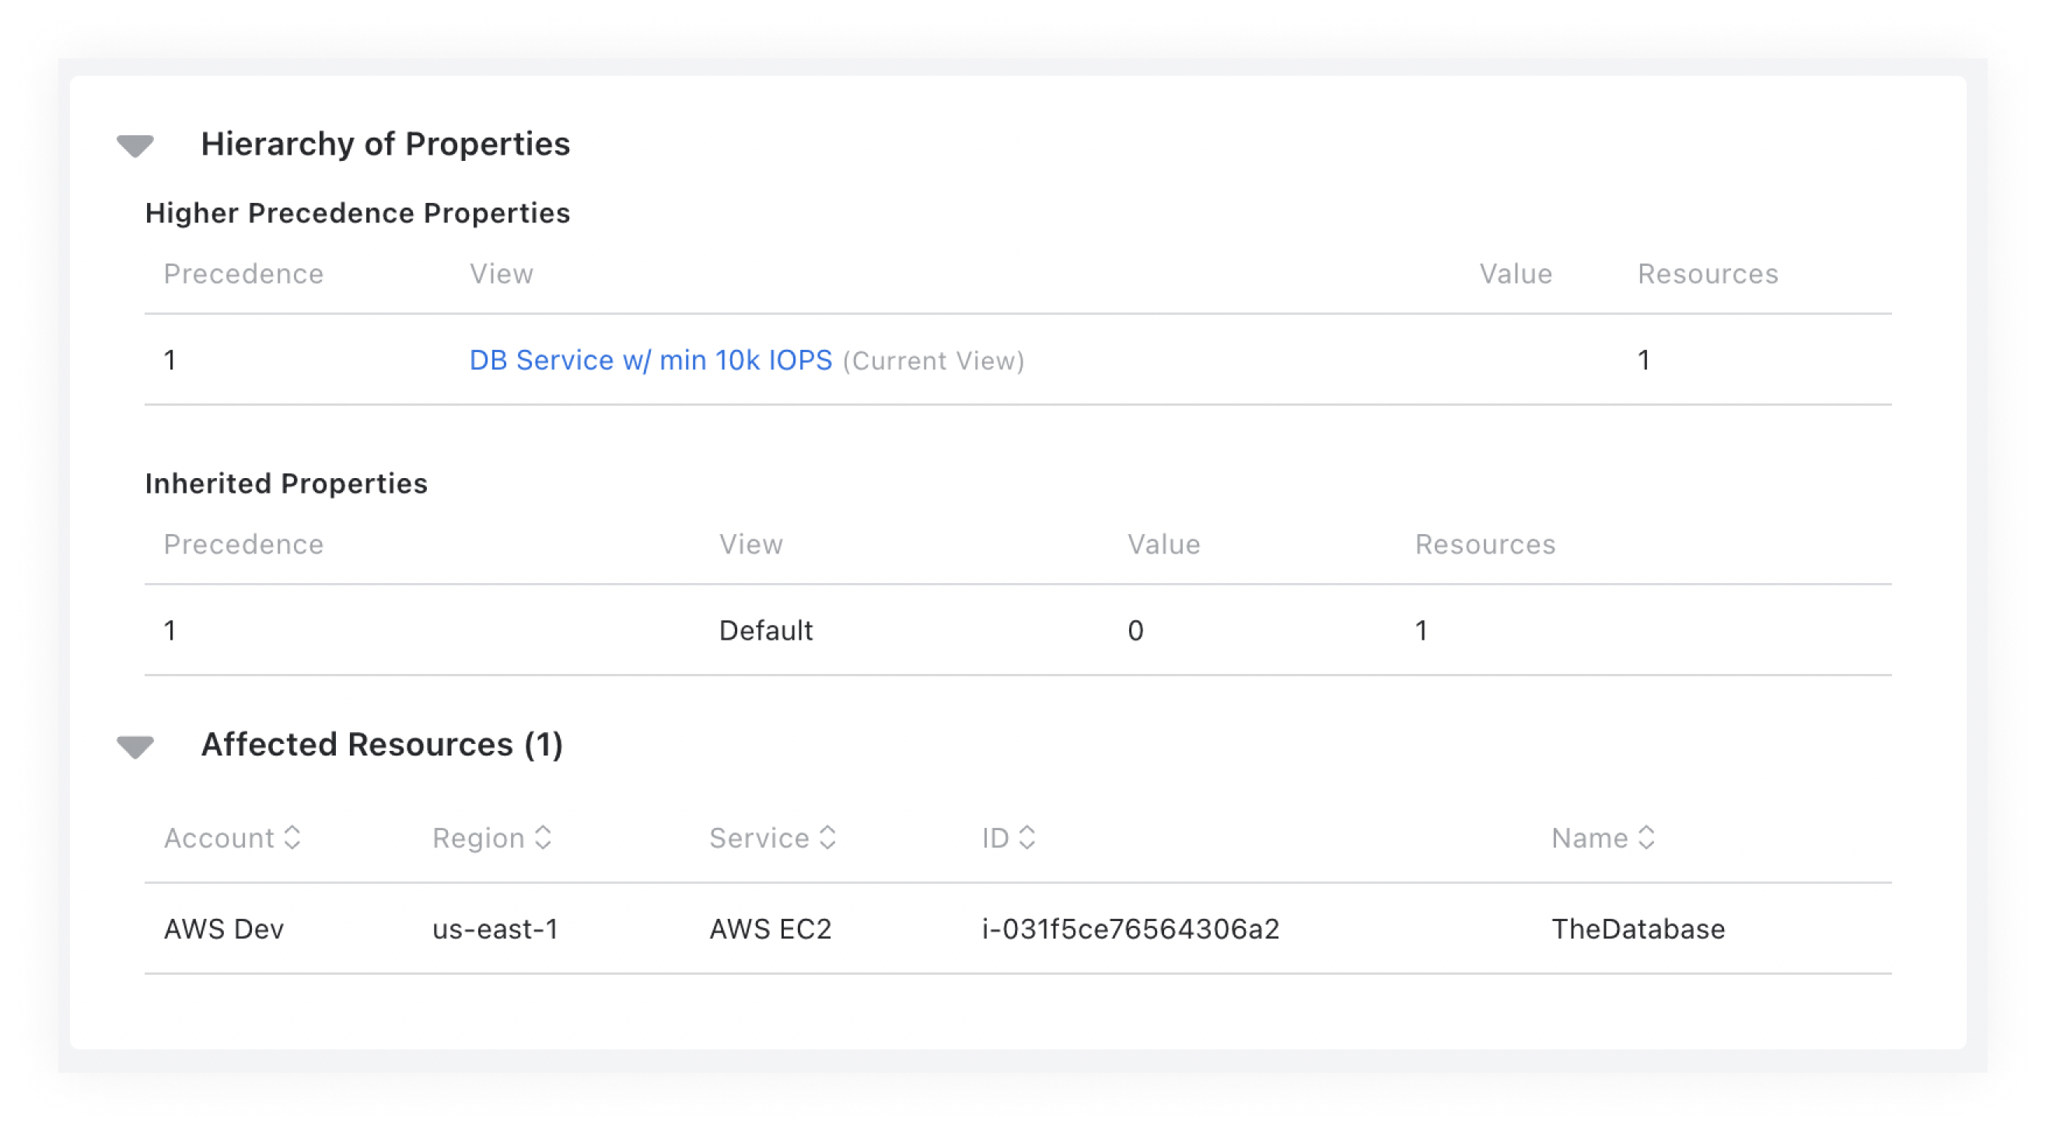Select the Default inherited view row
The image size is (2046, 1131).
tap(1017, 630)
